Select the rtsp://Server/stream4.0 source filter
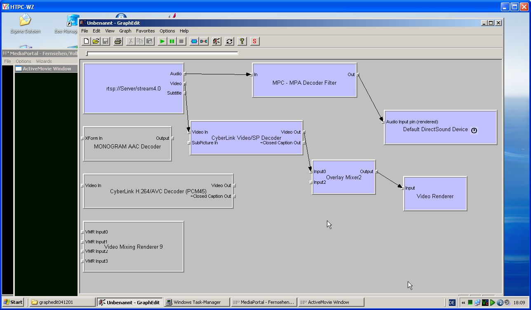This screenshot has width=531, height=310. coord(133,88)
